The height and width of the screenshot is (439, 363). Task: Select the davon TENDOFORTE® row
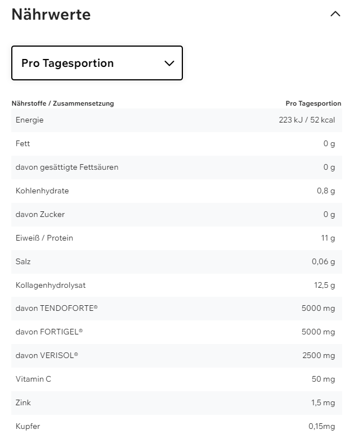click(57, 309)
